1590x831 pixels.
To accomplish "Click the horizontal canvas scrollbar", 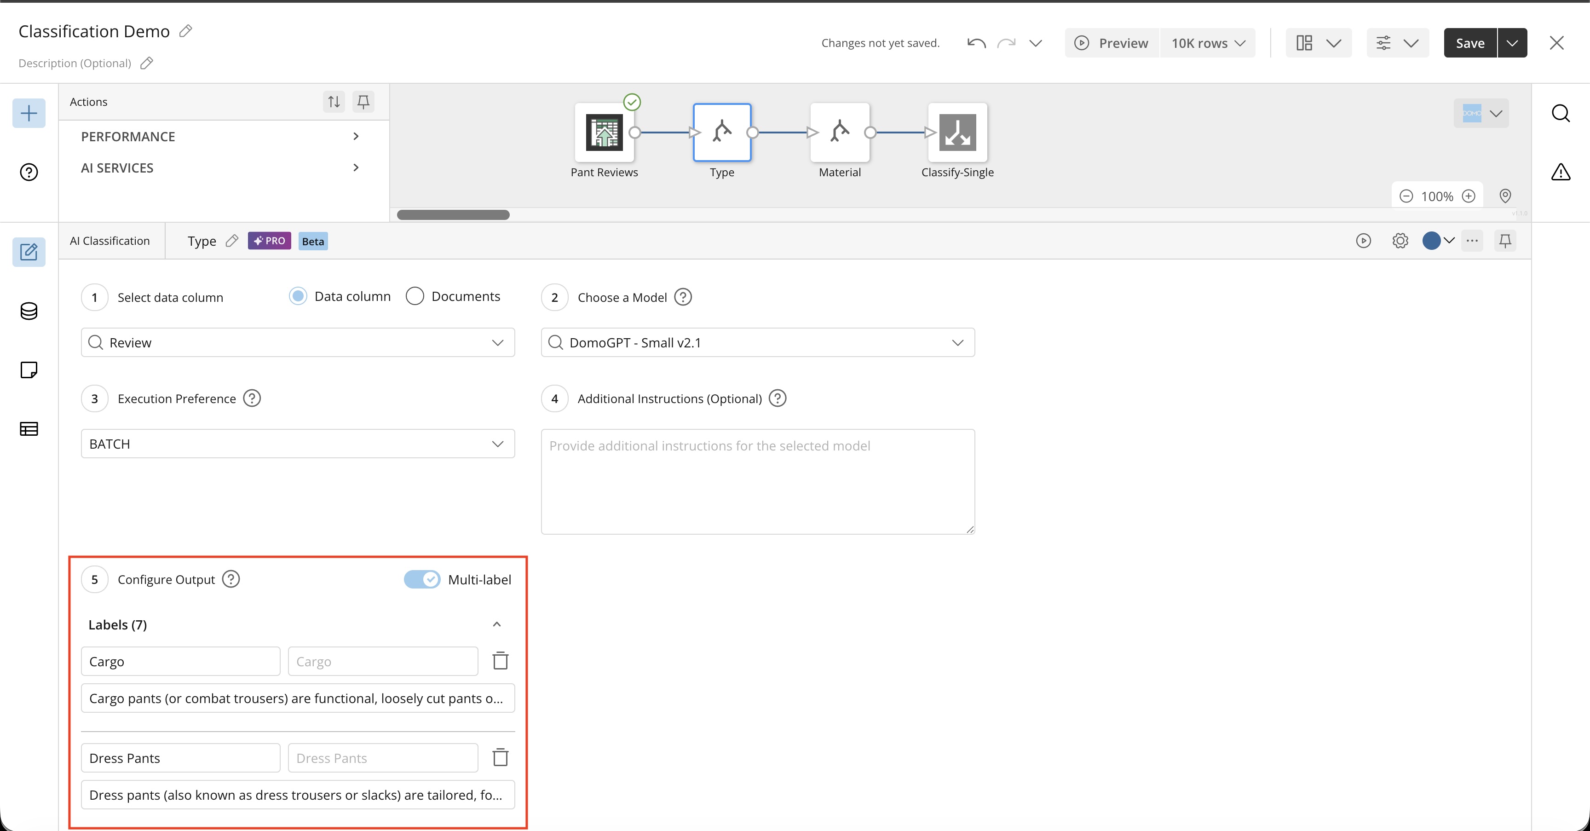I will (x=453, y=215).
